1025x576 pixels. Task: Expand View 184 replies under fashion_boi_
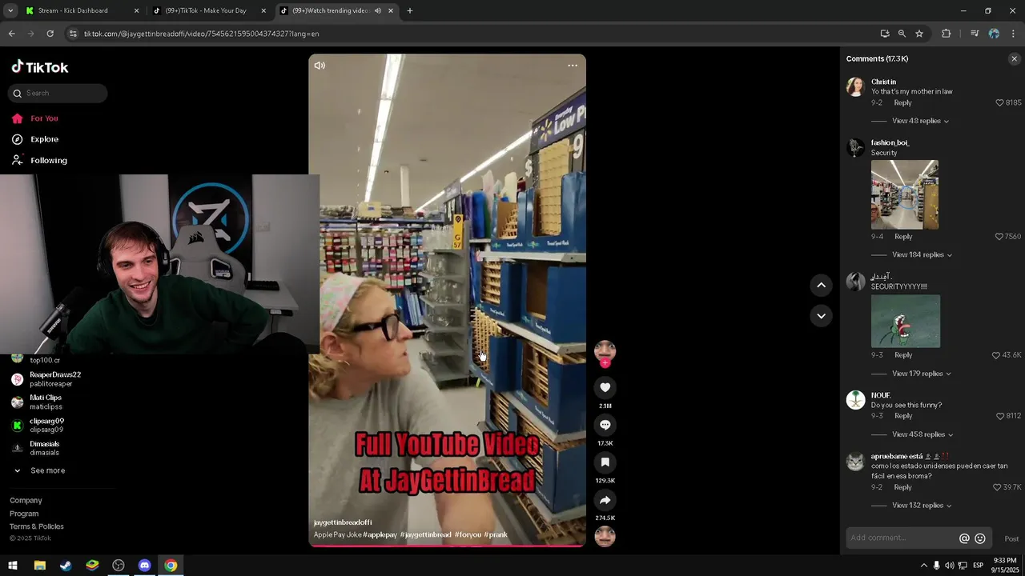point(922,254)
